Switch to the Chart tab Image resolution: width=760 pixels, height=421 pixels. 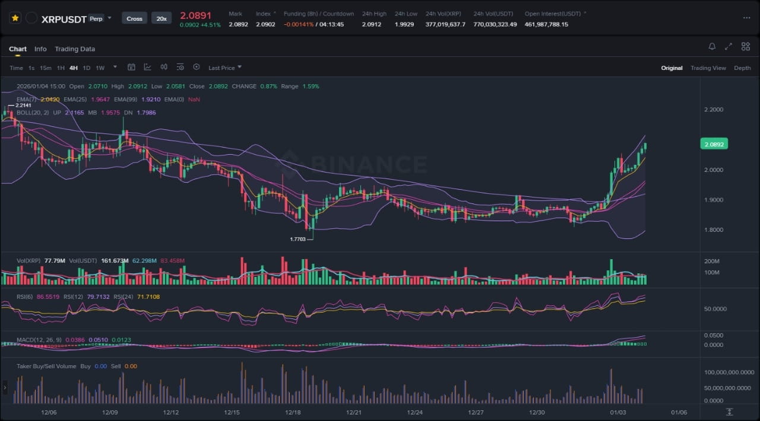(x=18, y=49)
